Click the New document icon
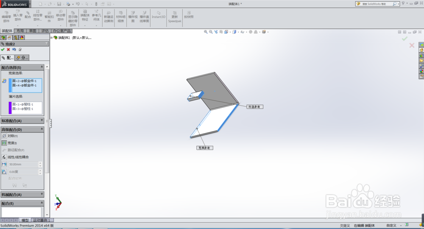Viewport: 424px width, 229px height. (40, 4)
